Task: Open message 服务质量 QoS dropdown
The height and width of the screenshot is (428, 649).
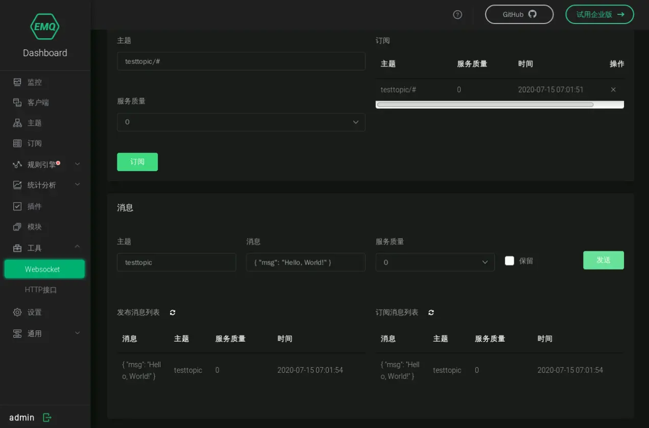Action: [435, 262]
